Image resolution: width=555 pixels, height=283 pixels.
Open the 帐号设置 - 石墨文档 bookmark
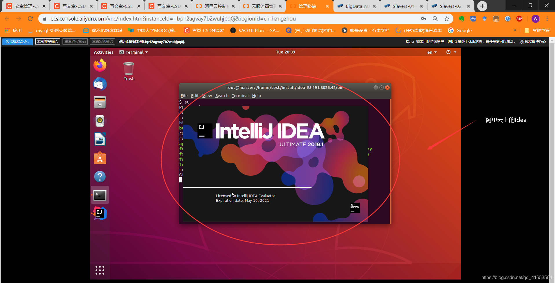(365, 30)
